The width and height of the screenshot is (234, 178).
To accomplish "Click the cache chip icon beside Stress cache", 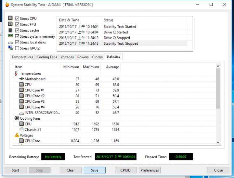I will 10,30.
